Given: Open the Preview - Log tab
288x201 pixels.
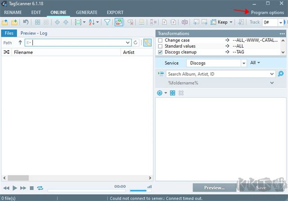Looking at the screenshot, I should pyautogui.click(x=34, y=33).
